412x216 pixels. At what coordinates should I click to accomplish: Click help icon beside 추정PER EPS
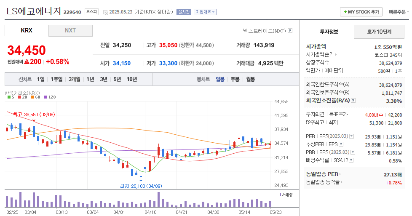341,144
